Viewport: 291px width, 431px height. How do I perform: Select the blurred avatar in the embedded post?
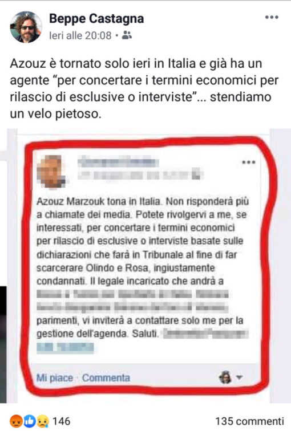[x=52, y=171]
